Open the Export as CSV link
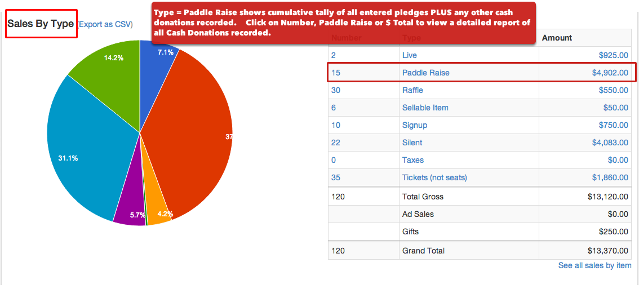Viewport: 639px width, 298px height. tap(105, 24)
